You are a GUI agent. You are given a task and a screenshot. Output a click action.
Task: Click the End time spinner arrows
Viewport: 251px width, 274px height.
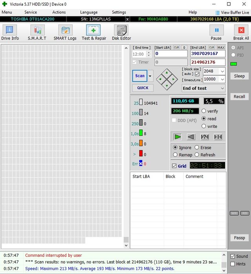[149, 54]
